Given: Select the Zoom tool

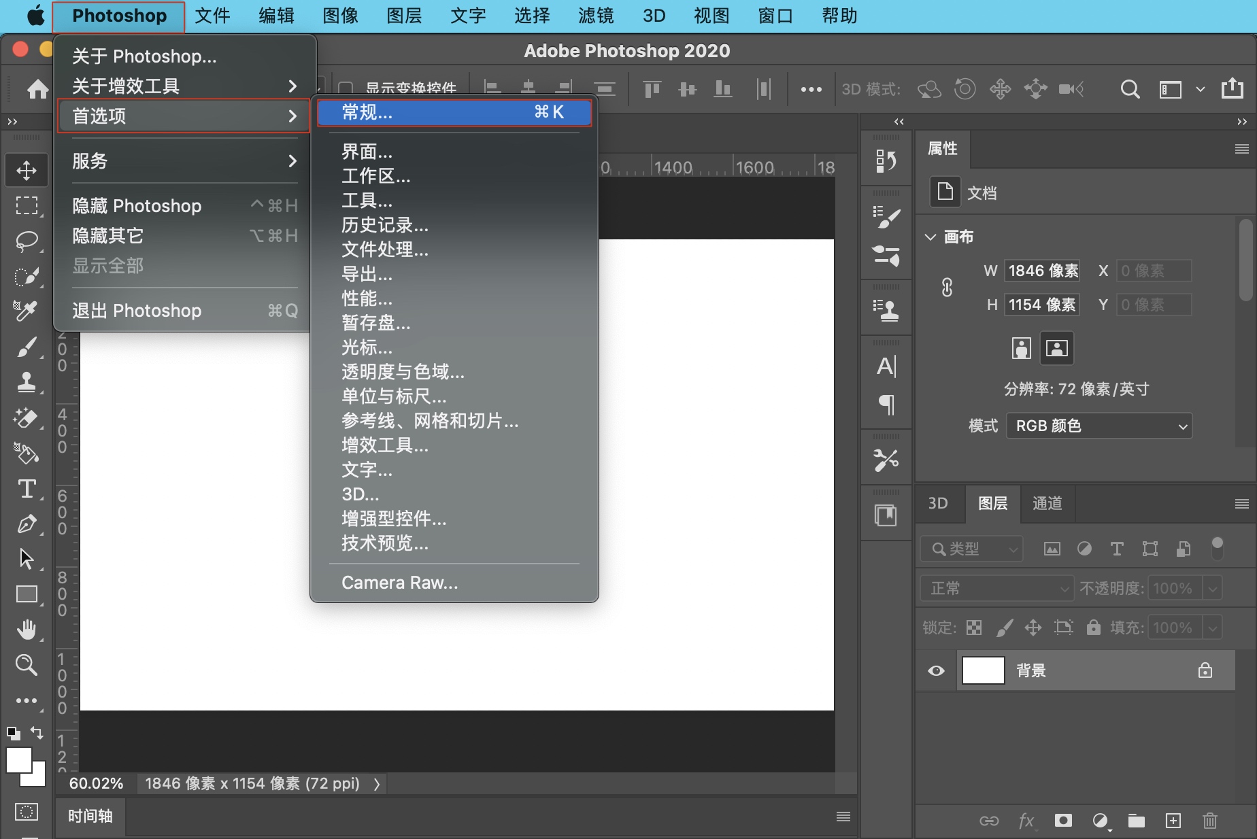Looking at the screenshot, I should 27,664.
